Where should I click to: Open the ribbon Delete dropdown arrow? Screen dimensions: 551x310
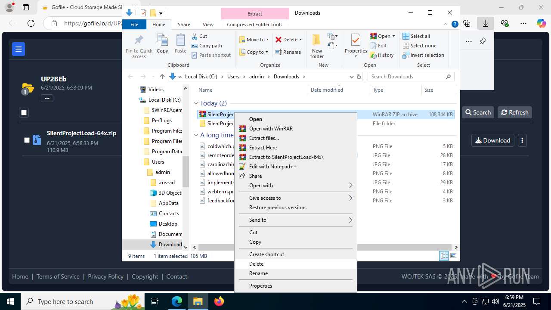point(300,40)
